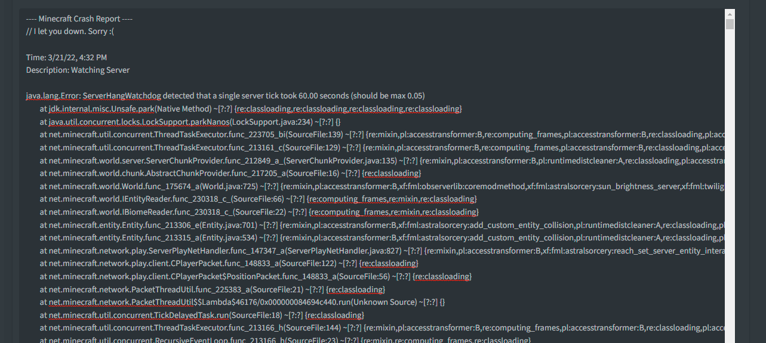Click the 'ThreadTaskExecutor.func_213166_h' stack line
Screen dimensions: 766x343
click(383, 327)
